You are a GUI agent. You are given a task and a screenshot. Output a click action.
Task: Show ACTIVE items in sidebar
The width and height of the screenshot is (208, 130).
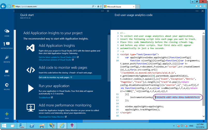(7, 73)
